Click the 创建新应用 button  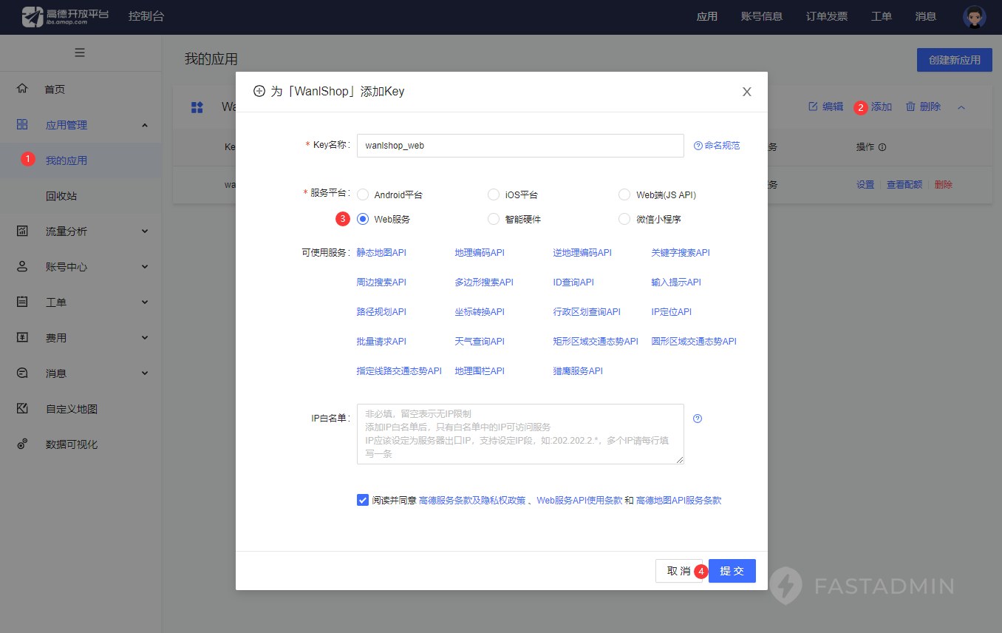coord(955,60)
